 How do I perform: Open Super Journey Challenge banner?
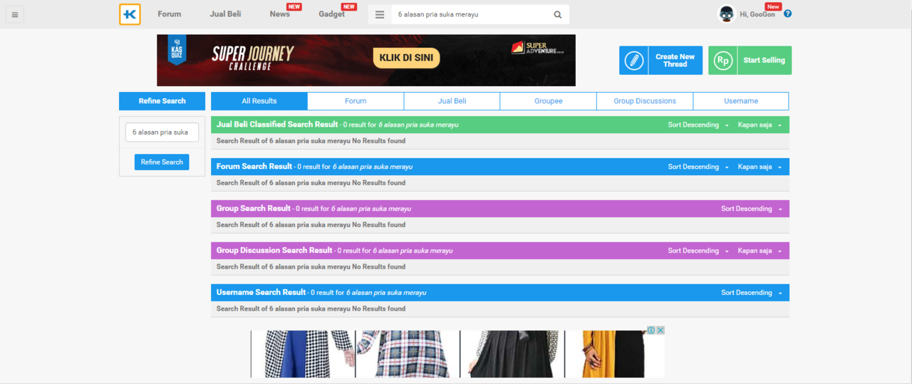tap(366, 61)
